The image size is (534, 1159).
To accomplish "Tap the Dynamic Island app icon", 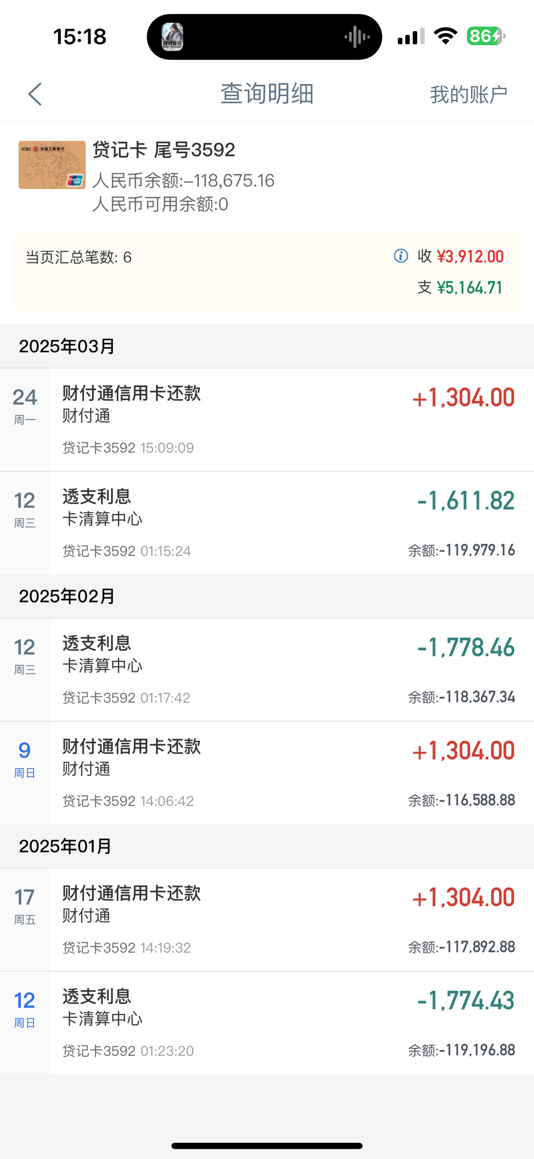I will [x=172, y=37].
